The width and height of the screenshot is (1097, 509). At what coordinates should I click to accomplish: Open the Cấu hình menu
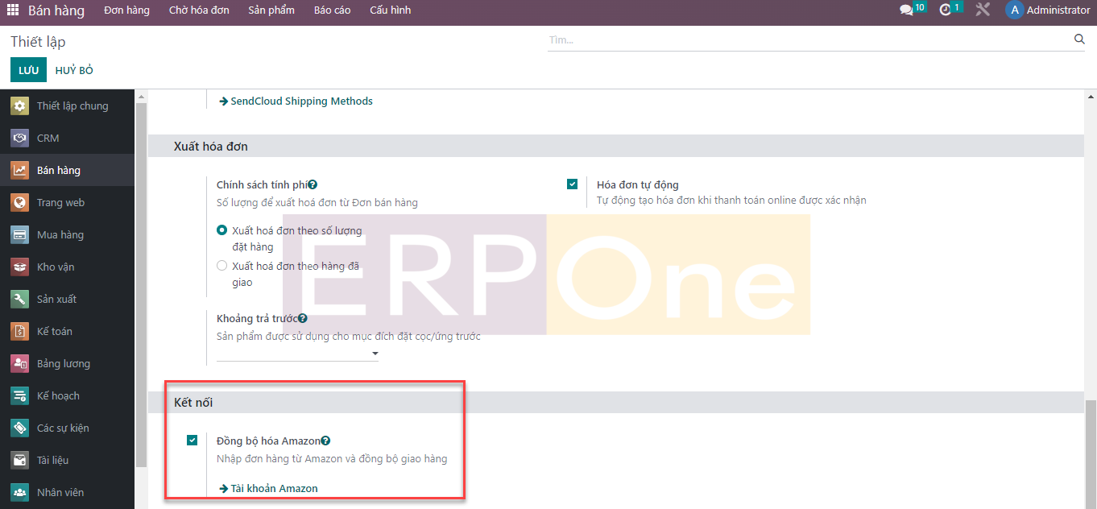click(390, 10)
